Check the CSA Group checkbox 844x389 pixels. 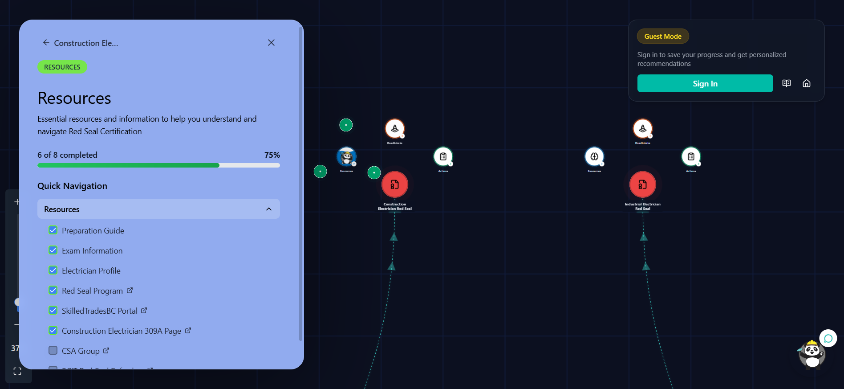(x=53, y=351)
